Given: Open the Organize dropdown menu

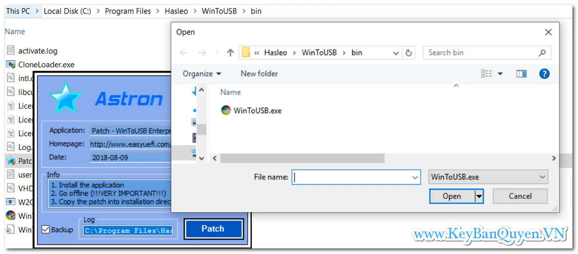Looking at the screenshot, I should pos(202,74).
